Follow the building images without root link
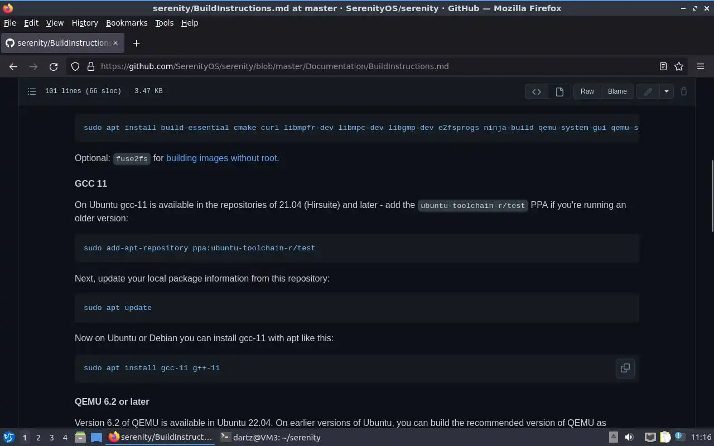 point(221,158)
